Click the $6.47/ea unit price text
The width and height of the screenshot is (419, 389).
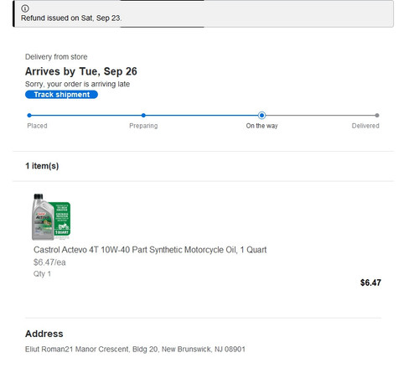pos(49,262)
